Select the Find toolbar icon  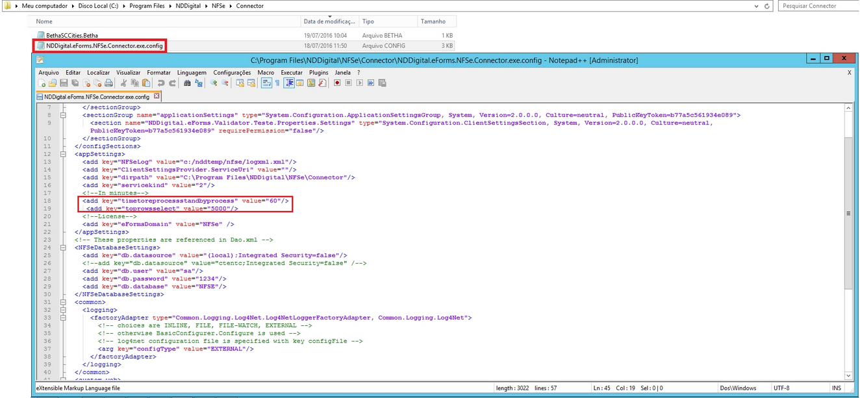[x=186, y=82]
